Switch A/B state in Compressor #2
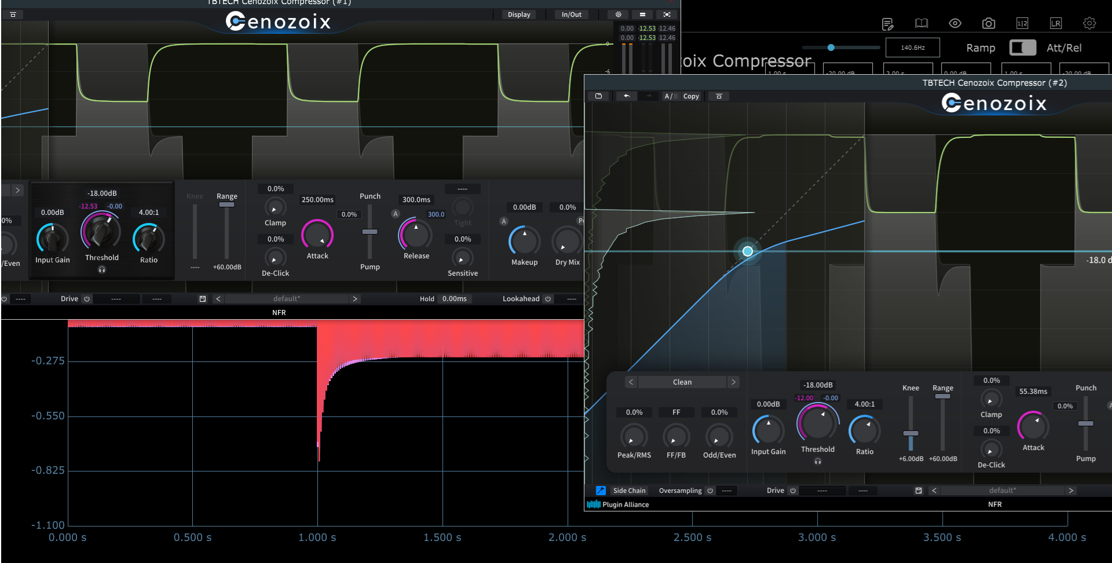This screenshot has width=1112, height=563. tap(671, 96)
